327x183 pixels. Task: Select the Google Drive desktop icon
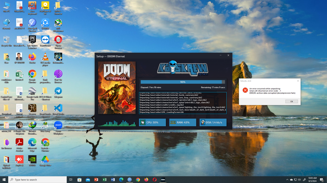point(45,161)
